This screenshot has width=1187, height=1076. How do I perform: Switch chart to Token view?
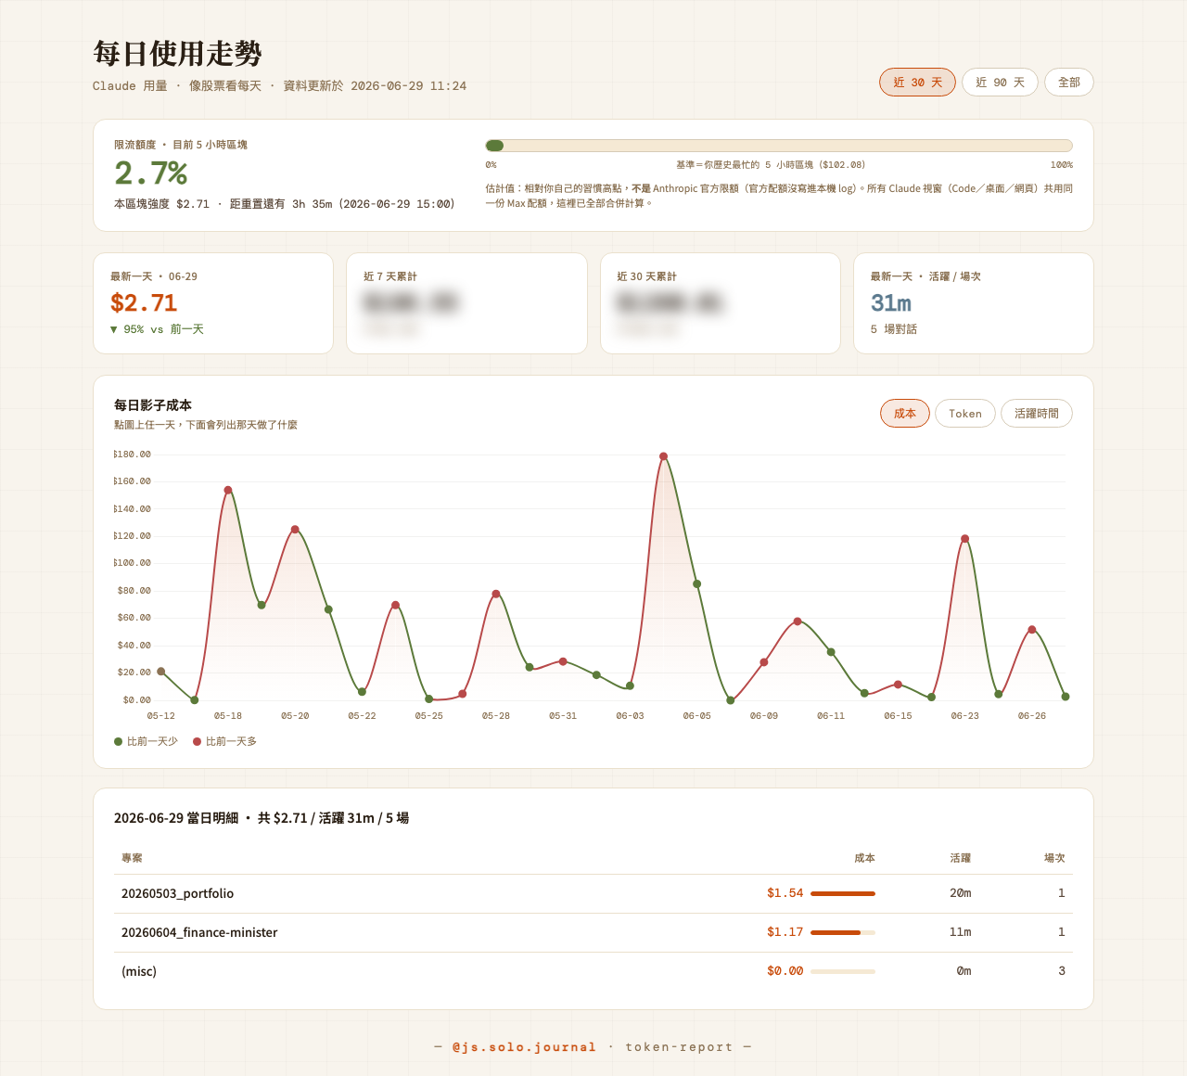[965, 414]
